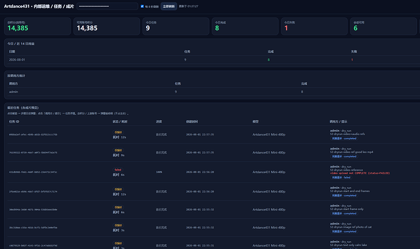The image size is (420, 249).
Task: Click the 模型 column header in recent tasks
Action: 256,121
